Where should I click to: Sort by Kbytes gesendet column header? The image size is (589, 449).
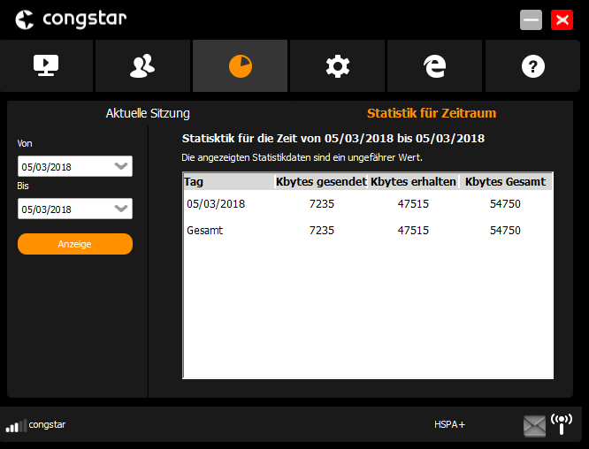(321, 182)
